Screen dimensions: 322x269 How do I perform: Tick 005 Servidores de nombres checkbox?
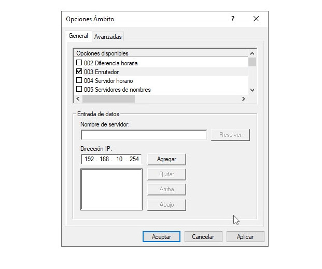click(79, 90)
